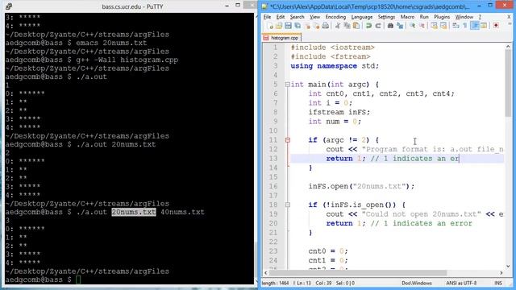Screen dimensions: 516x290
Task: Open the File menu
Action: click(267, 17)
